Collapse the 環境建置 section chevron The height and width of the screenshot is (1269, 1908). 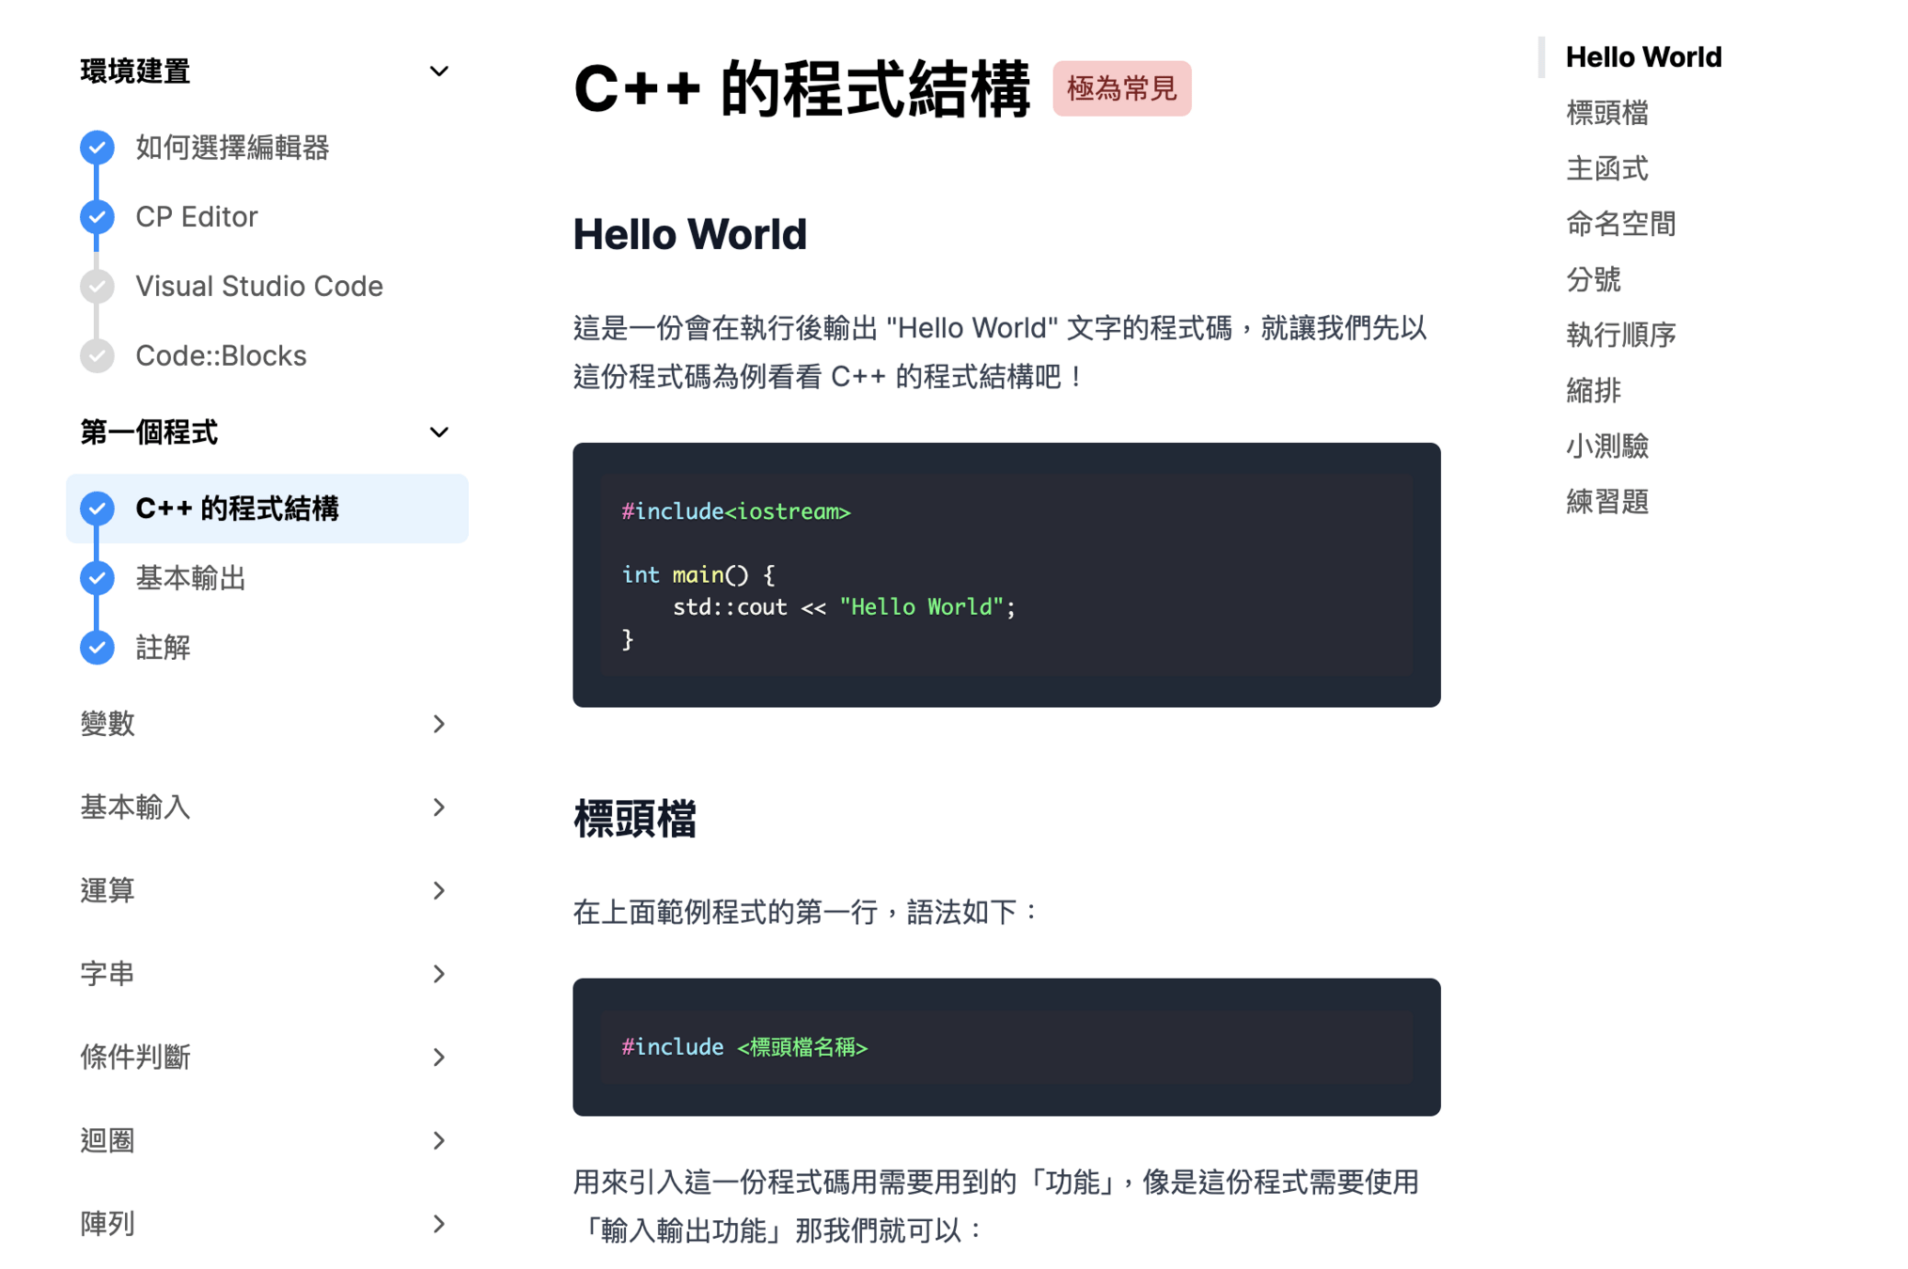pos(438,71)
